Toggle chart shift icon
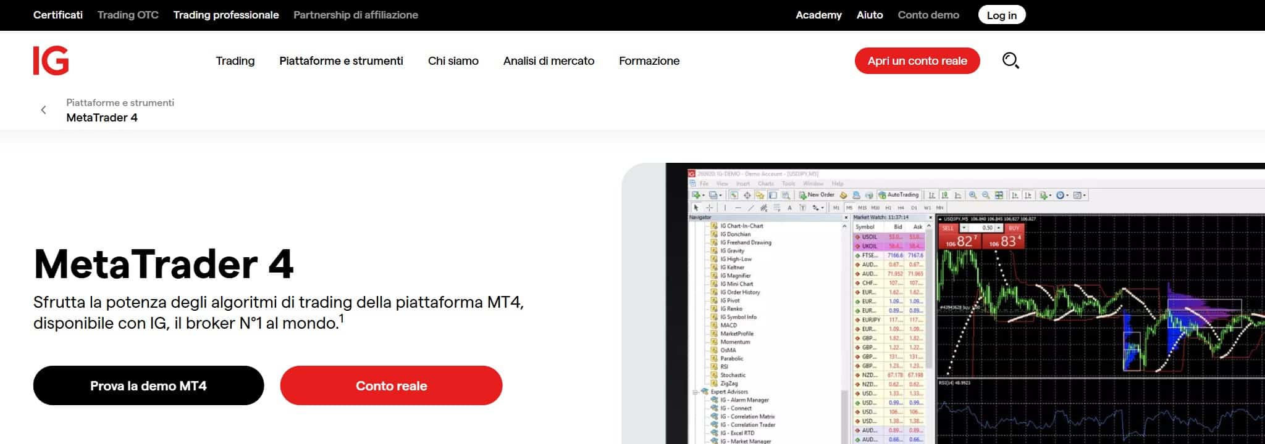1265x444 pixels. pyautogui.click(x=1028, y=195)
